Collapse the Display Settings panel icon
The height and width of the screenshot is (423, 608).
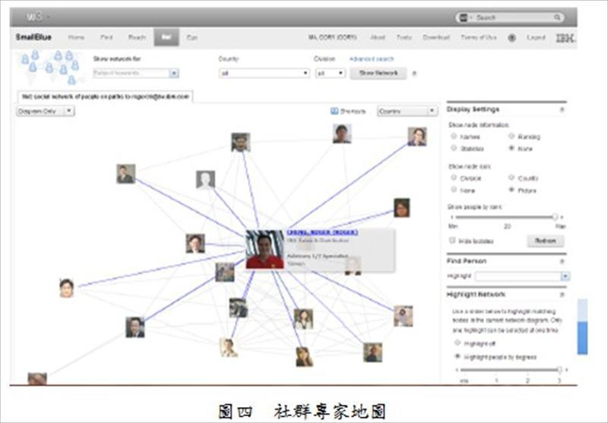[562, 109]
